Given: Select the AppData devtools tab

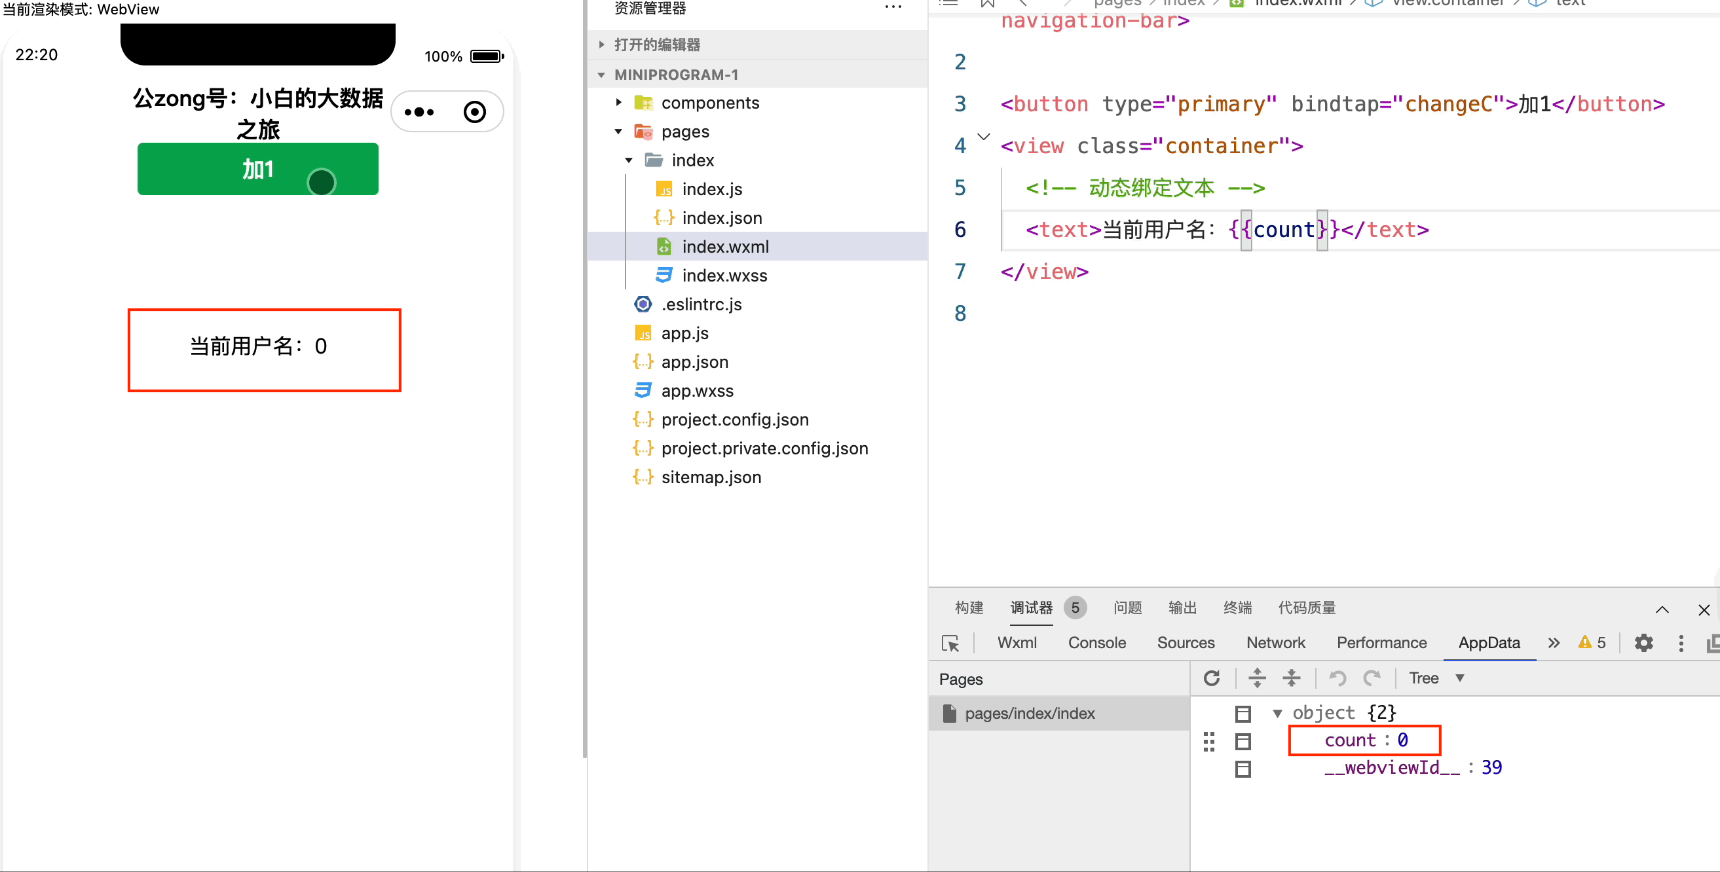Looking at the screenshot, I should 1489,642.
